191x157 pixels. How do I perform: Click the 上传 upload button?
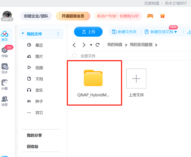(88, 32)
